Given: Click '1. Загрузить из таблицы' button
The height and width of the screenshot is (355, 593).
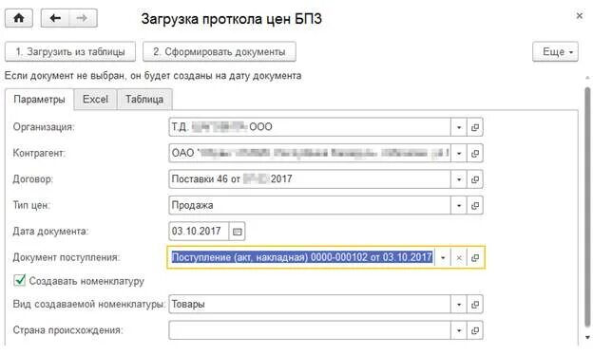Looking at the screenshot, I should (x=70, y=52).
